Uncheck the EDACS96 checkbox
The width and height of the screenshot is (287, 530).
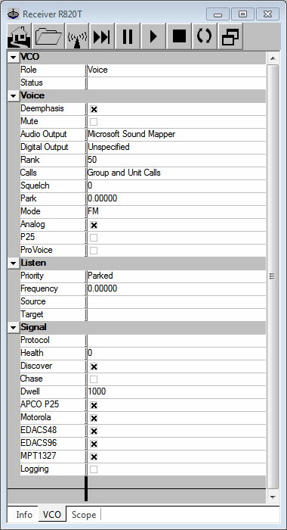[94, 444]
